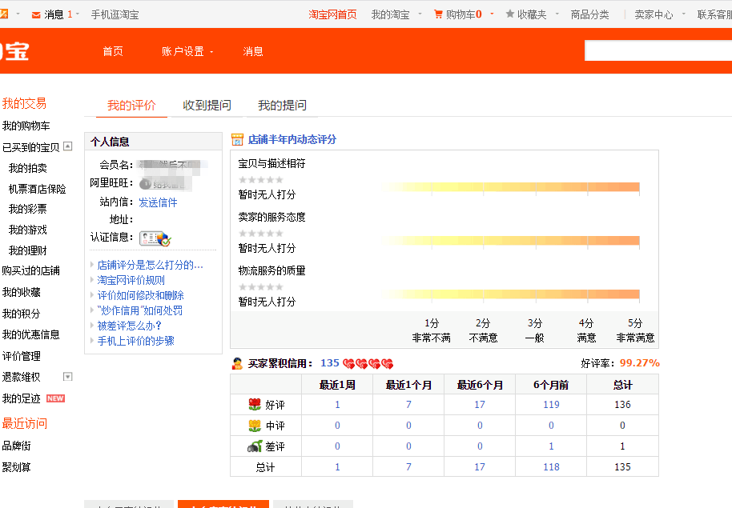Open the 消息 envelope icon in top bar
This screenshot has width=732, height=508.
point(36,15)
